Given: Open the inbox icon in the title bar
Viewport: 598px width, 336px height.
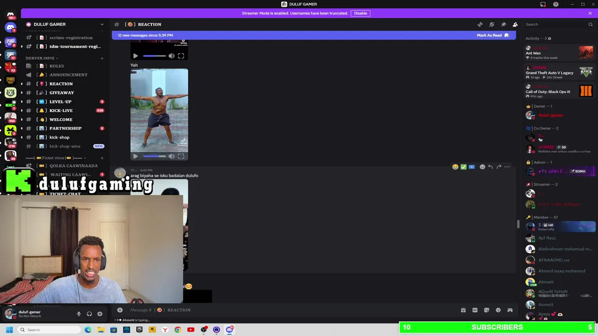Looking at the screenshot, I should point(543,4).
